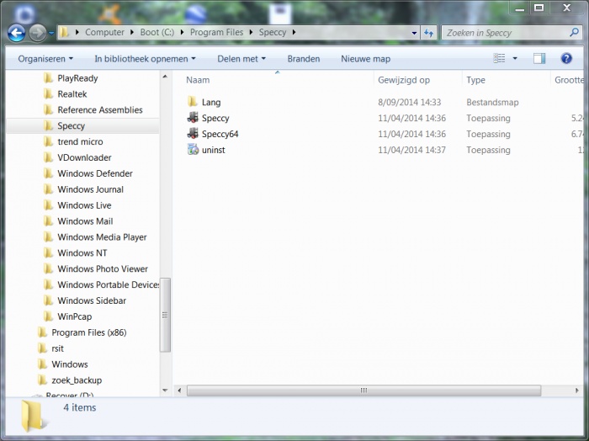Open the Delen met menu
Screen dimensions: 589x441
(241, 59)
